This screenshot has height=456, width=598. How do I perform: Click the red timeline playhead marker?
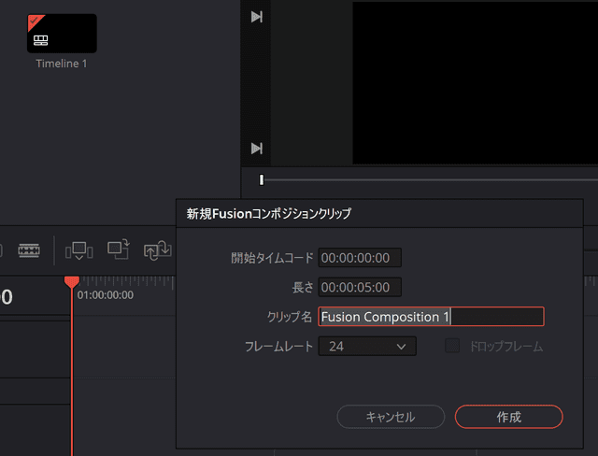coord(72,282)
